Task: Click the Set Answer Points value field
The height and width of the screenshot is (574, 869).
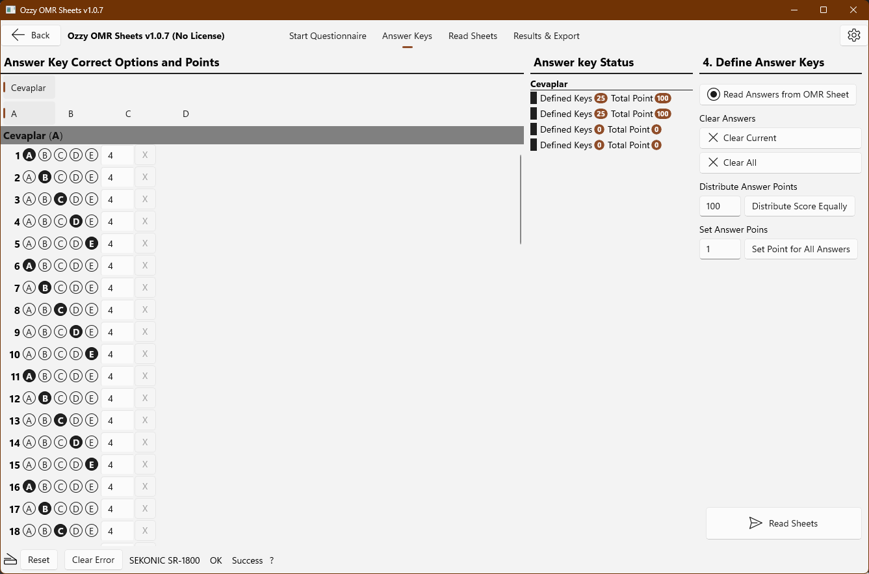Action: pos(720,249)
